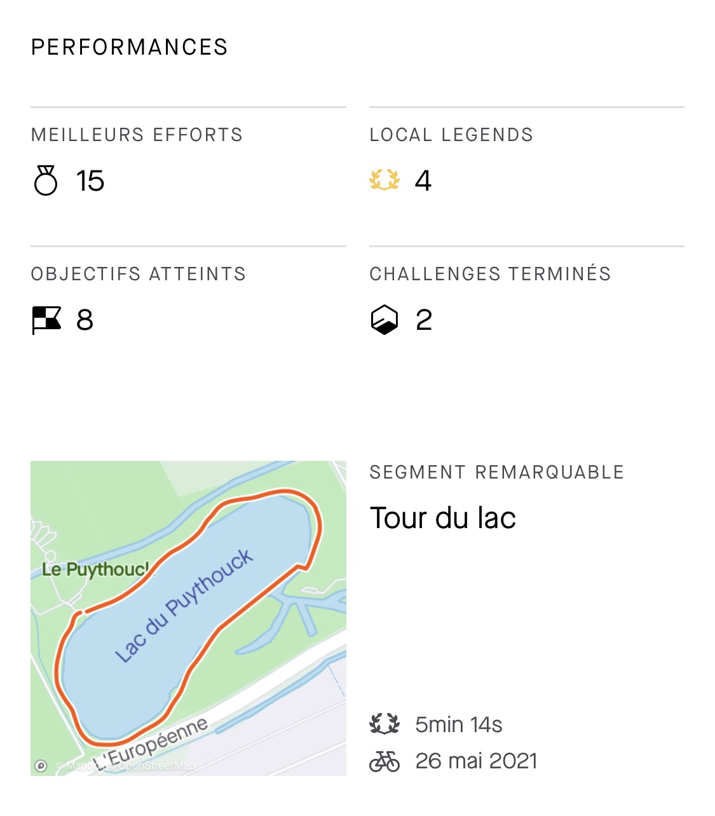
Task: Click the checkered flag objectives icon
Action: click(x=46, y=320)
